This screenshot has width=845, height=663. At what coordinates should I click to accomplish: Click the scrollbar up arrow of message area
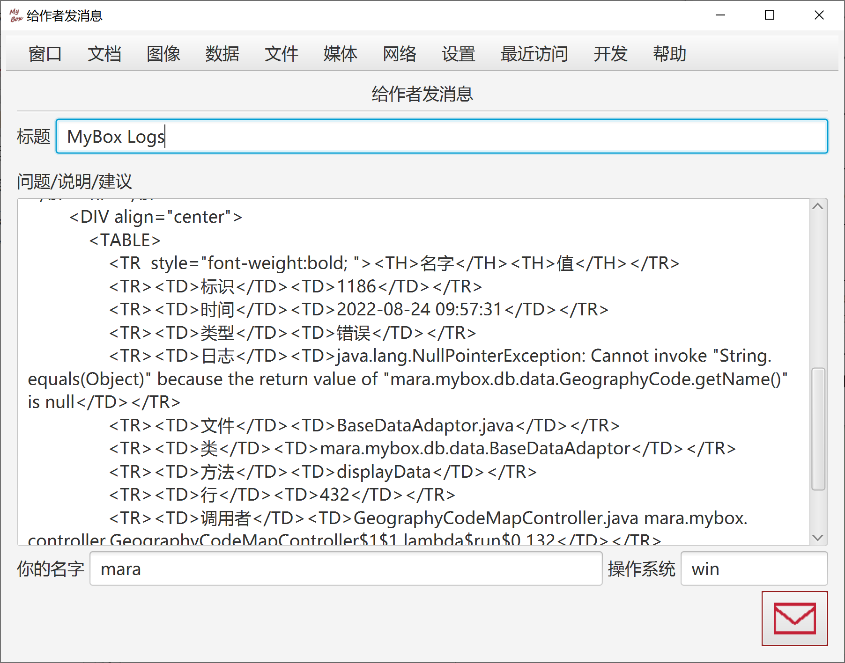(818, 206)
